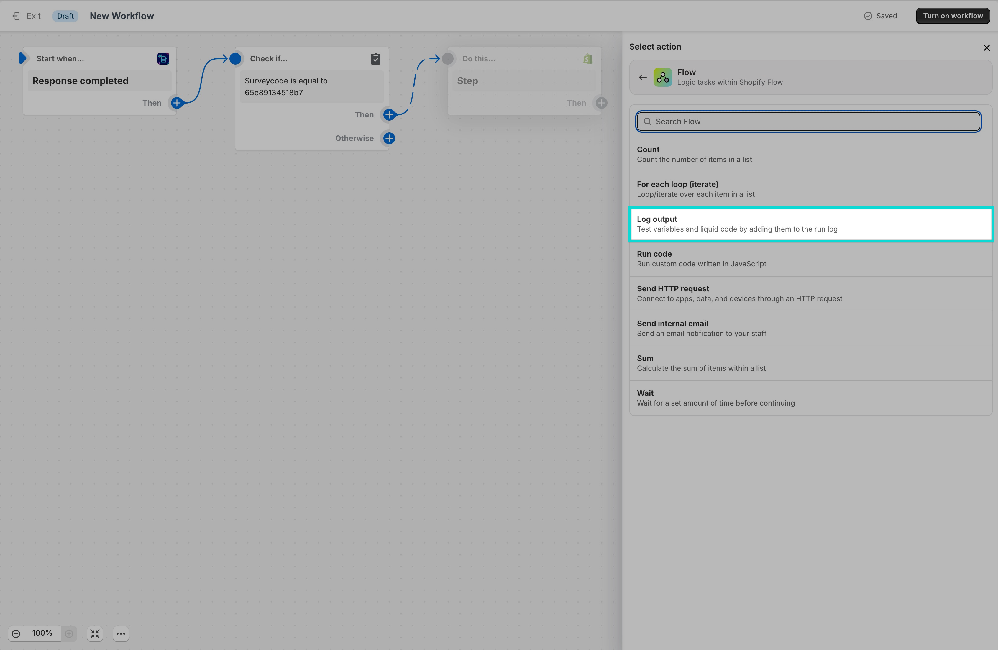The image size is (998, 650).
Task: Click the Start when trigger play marker
Action: click(x=23, y=58)
